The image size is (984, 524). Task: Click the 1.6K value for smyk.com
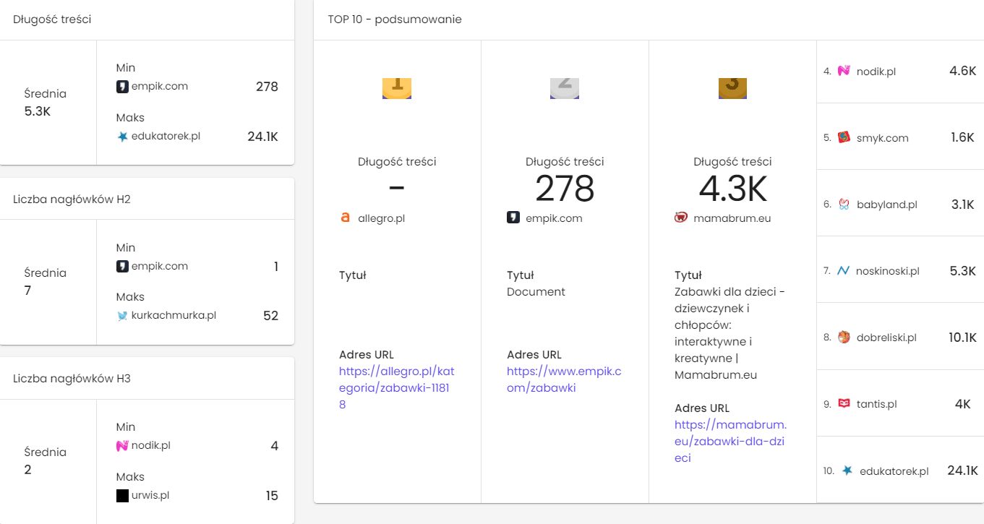click(x=963, y=137)
